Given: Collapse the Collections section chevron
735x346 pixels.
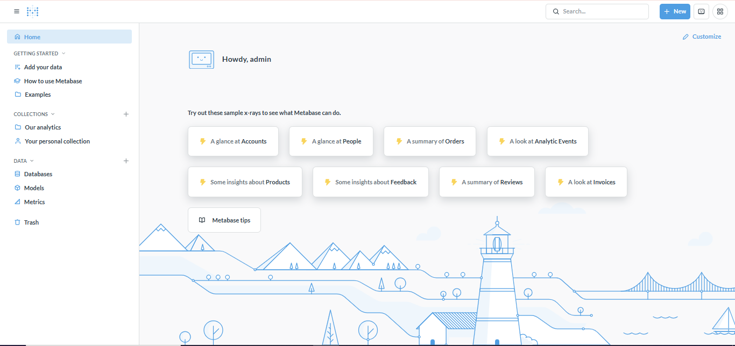Looking at the screenshot, I should click(x=53, y=114).
